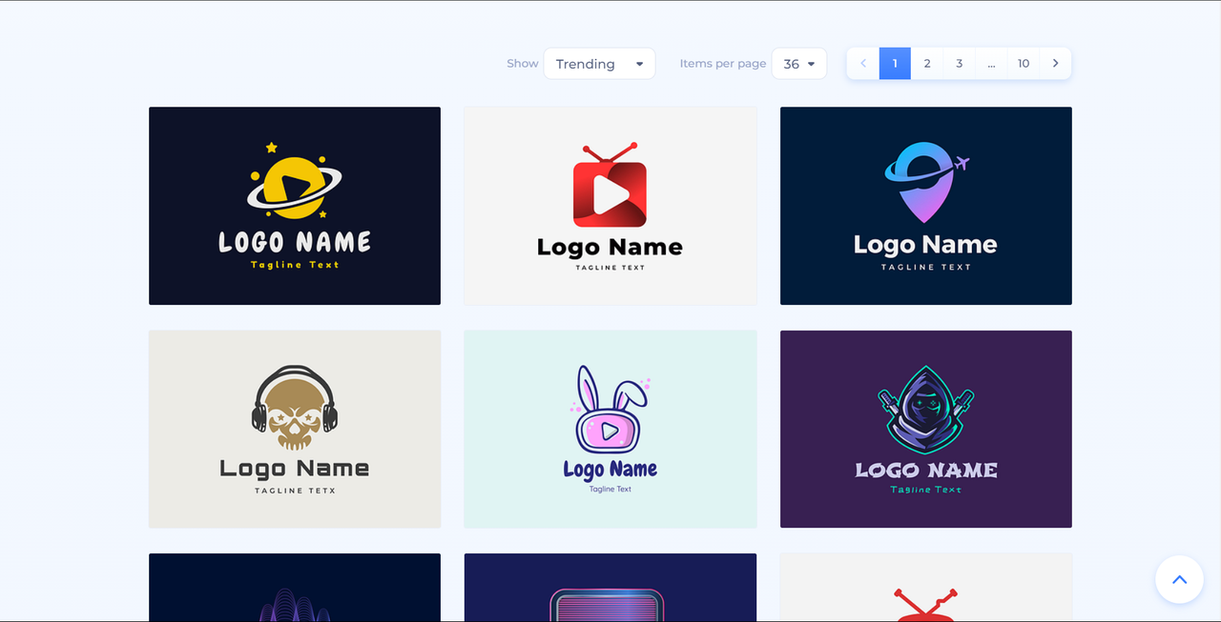The width and height of the screenshot is (1221, 622).
Task: Open the items per page dropdown
Action: pos(799,64)
